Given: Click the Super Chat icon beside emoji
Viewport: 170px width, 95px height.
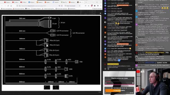Looking at the screenshot, I should click(108, 69).
